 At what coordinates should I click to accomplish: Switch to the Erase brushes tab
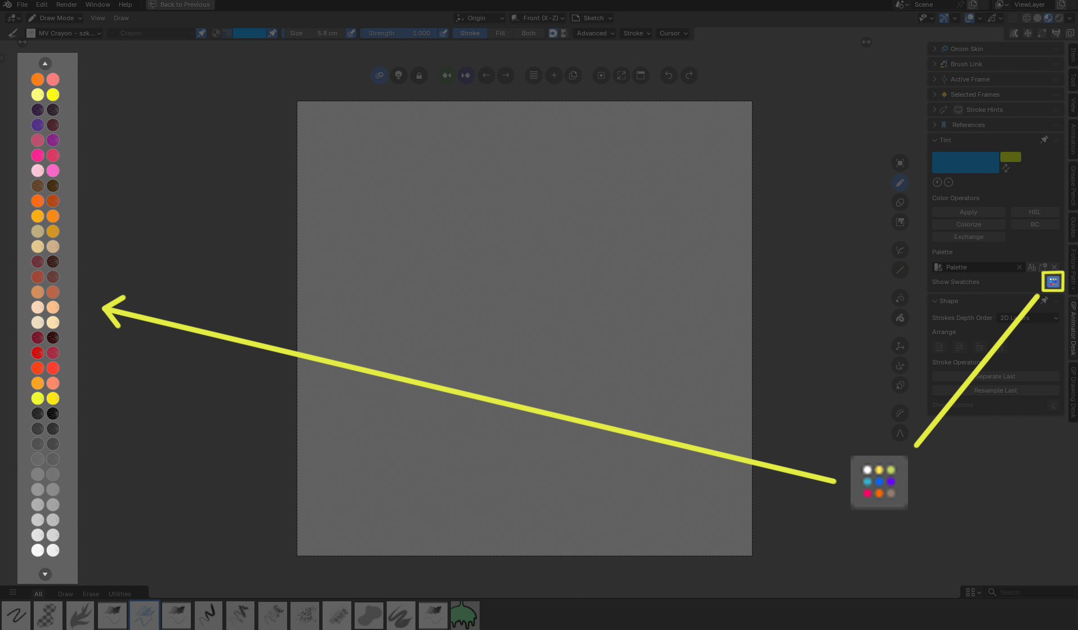tap(91, 593)
